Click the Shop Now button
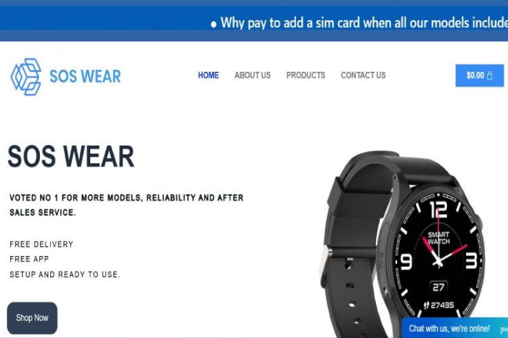 coord(32,318)
